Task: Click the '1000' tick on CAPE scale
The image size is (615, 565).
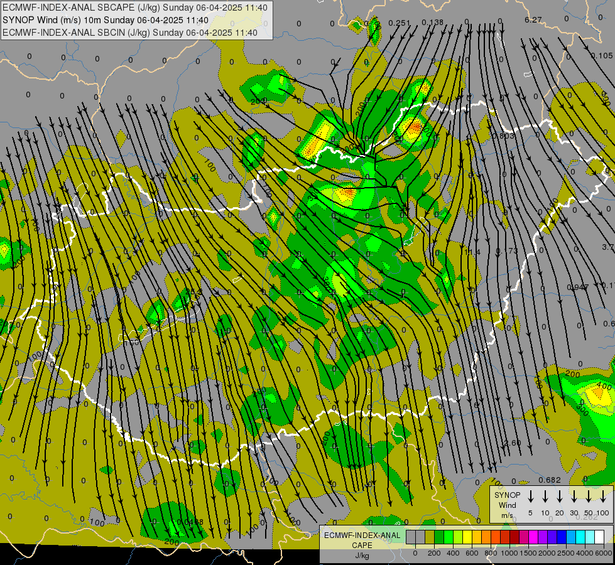Action: 509,553
